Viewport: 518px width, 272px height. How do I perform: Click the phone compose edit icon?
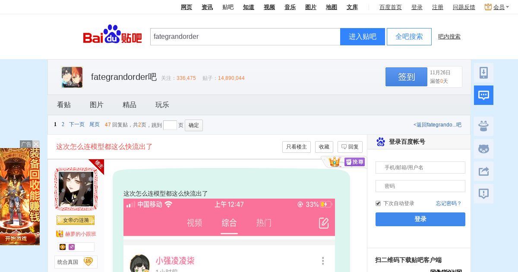click(324, 223)
